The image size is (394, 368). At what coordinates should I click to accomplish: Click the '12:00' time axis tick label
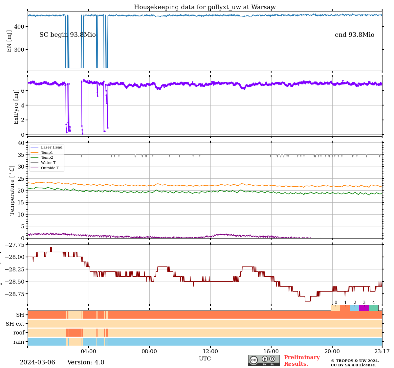[x=210, y=352]
